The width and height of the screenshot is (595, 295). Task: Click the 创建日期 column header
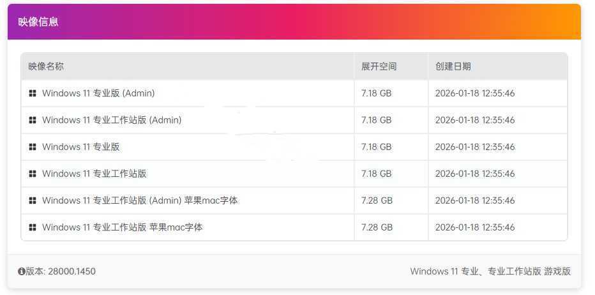[453, 66]
